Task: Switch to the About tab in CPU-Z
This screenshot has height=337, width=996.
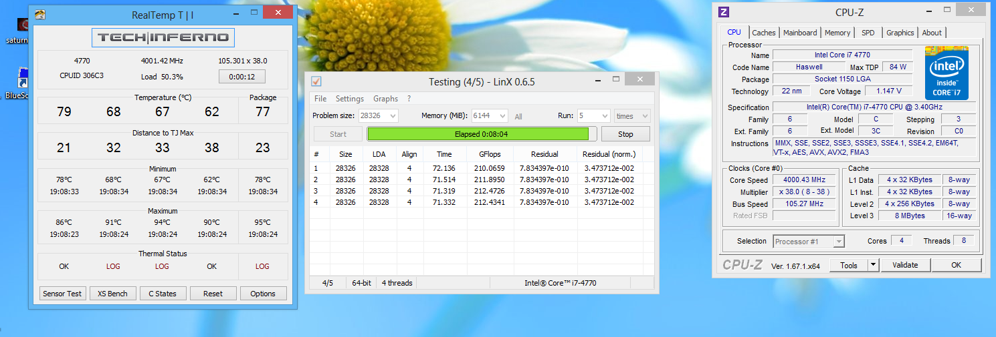Action: click(932, 33)
